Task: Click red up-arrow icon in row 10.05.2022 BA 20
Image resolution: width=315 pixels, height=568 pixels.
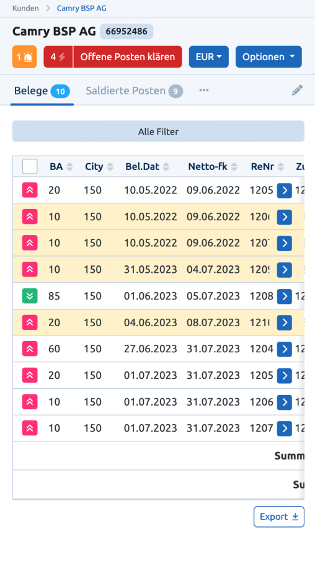Action: click(x=30, y=190)
